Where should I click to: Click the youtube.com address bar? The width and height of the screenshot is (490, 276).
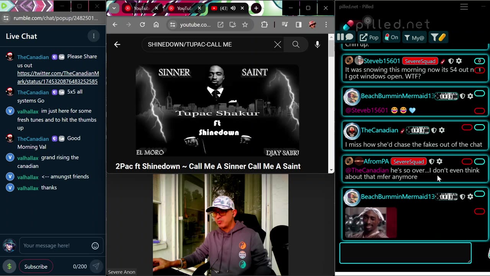195,25
